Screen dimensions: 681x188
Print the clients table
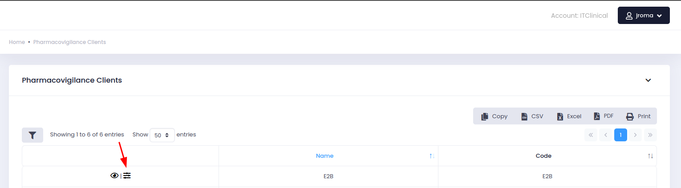coord(639,116)
